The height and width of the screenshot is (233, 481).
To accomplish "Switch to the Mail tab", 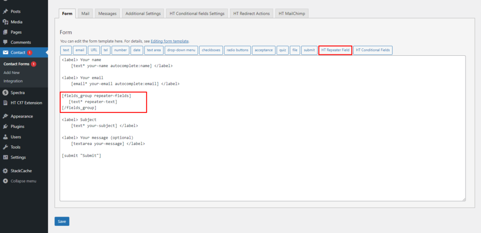I will coord(85,14).
